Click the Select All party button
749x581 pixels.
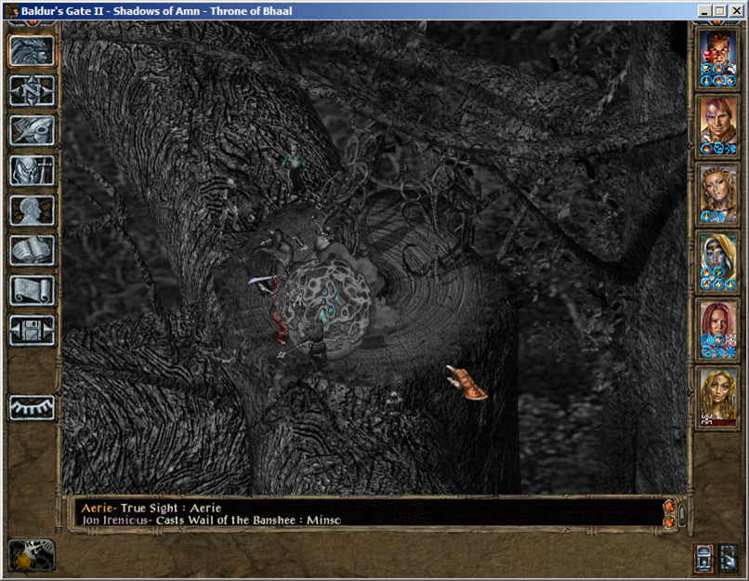[728, 558]
